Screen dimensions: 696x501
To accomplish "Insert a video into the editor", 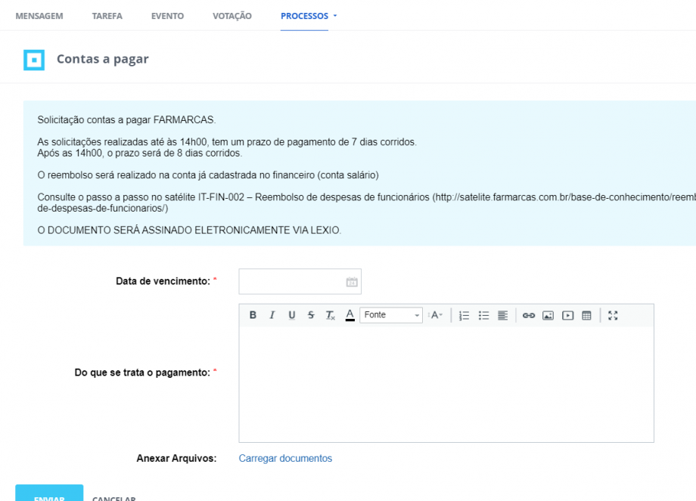I will click(x=567, y=315).
